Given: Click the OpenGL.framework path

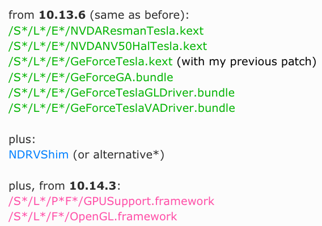Looking at the screenshot, I should 92,217.
